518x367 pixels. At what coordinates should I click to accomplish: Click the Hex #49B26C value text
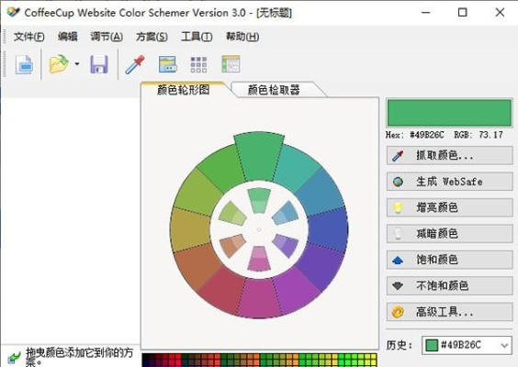(x=415, y=135)
